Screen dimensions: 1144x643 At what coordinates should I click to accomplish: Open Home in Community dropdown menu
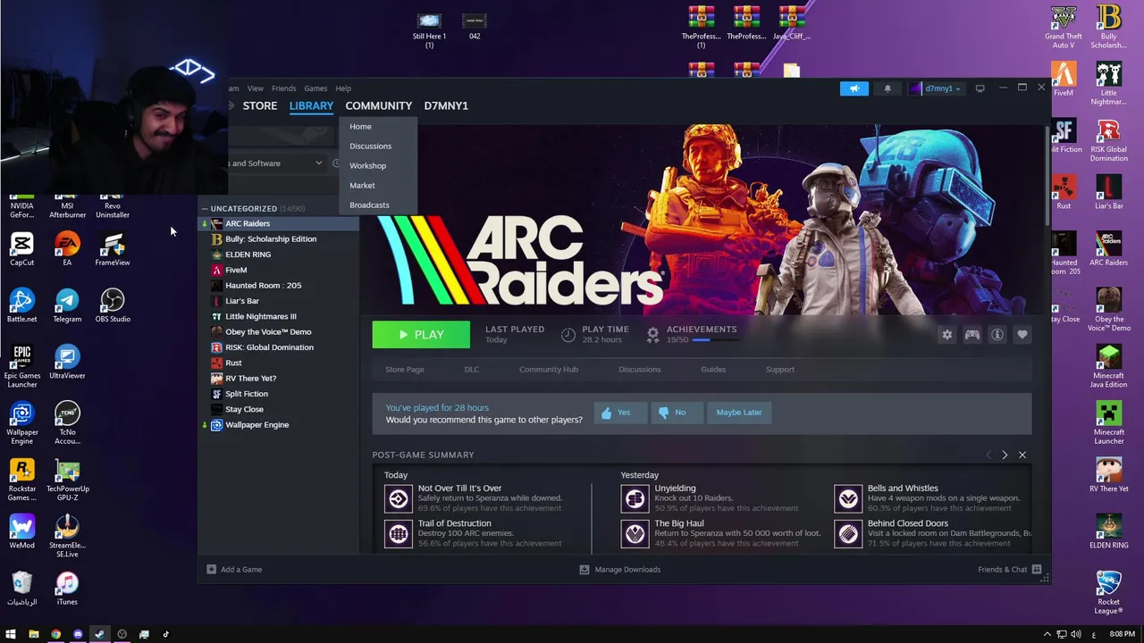(x=360, y=127)
